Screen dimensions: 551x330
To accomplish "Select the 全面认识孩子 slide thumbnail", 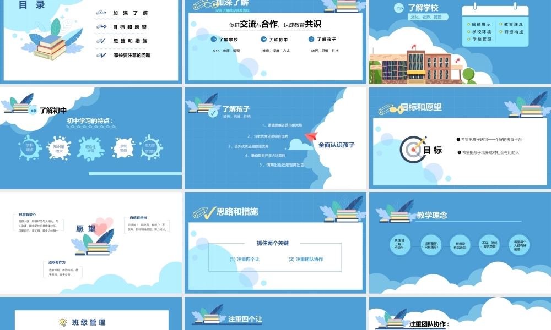I will pyautogui.click(x=275, y=138).
